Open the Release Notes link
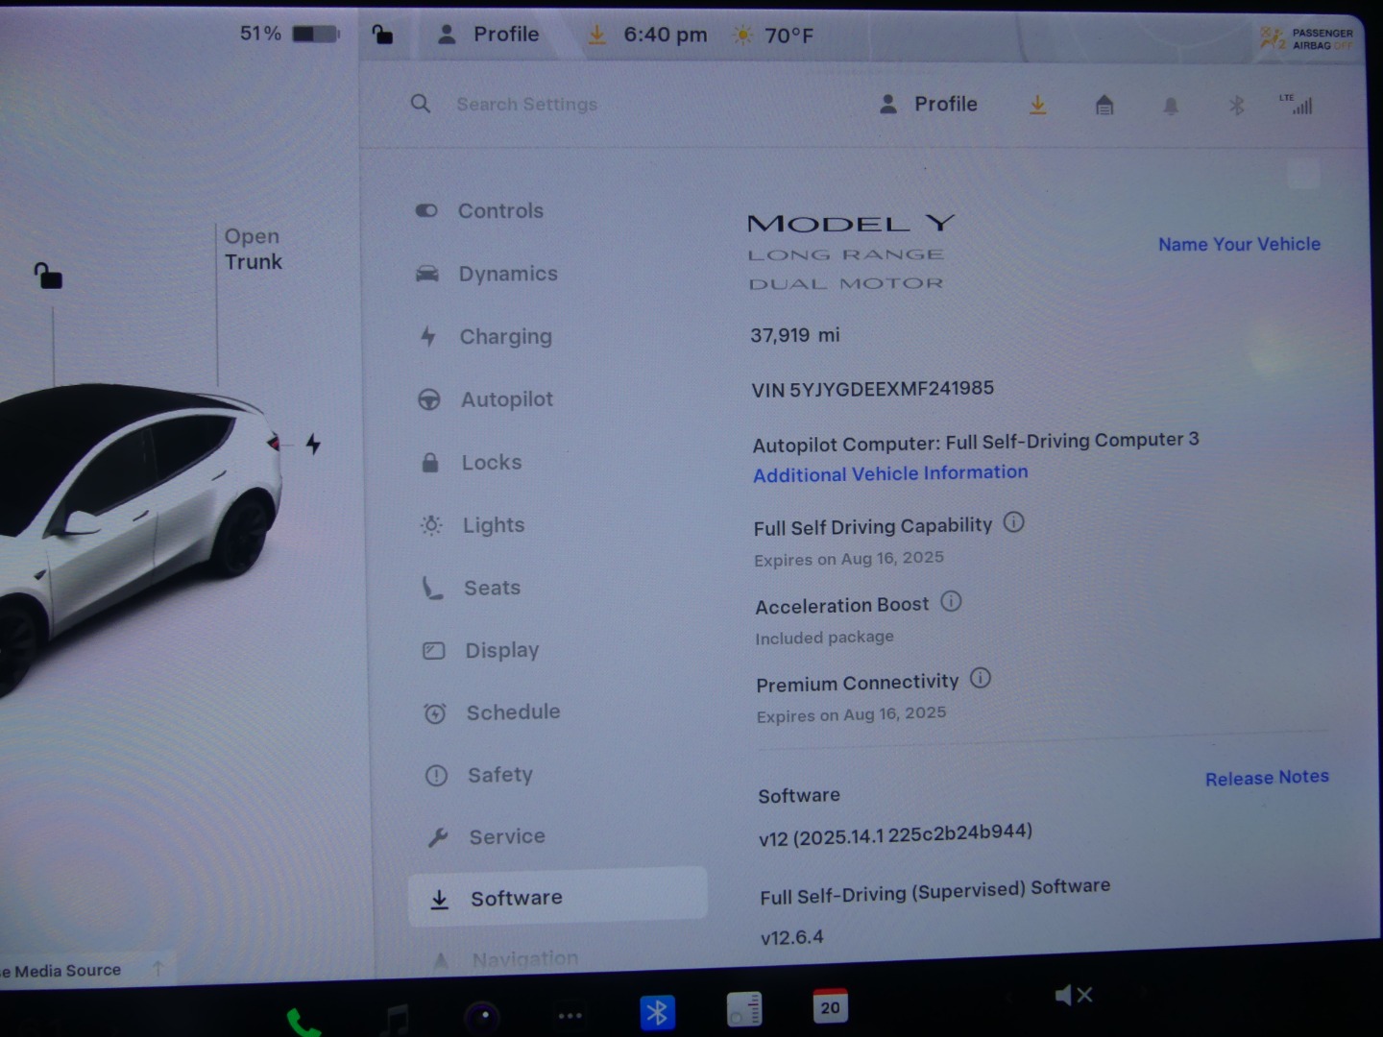 click(1266, 778)
